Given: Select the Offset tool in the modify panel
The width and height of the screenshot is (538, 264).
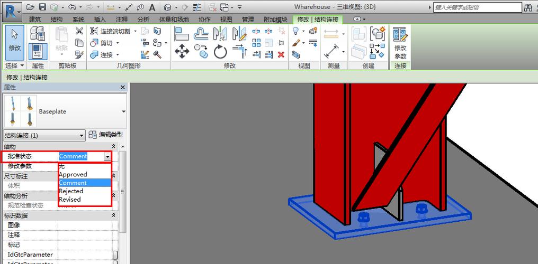Looking at the screenshot, I should coord(201,33).
